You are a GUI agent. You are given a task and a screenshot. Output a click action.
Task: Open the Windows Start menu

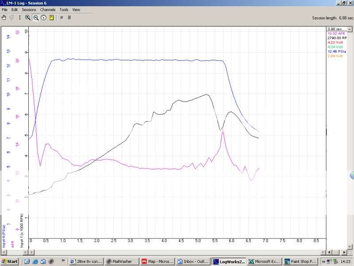coord(9,261)
